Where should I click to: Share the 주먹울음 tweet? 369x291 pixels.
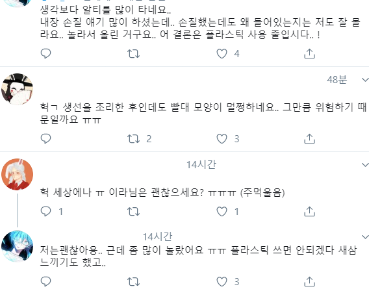point(309,211)
